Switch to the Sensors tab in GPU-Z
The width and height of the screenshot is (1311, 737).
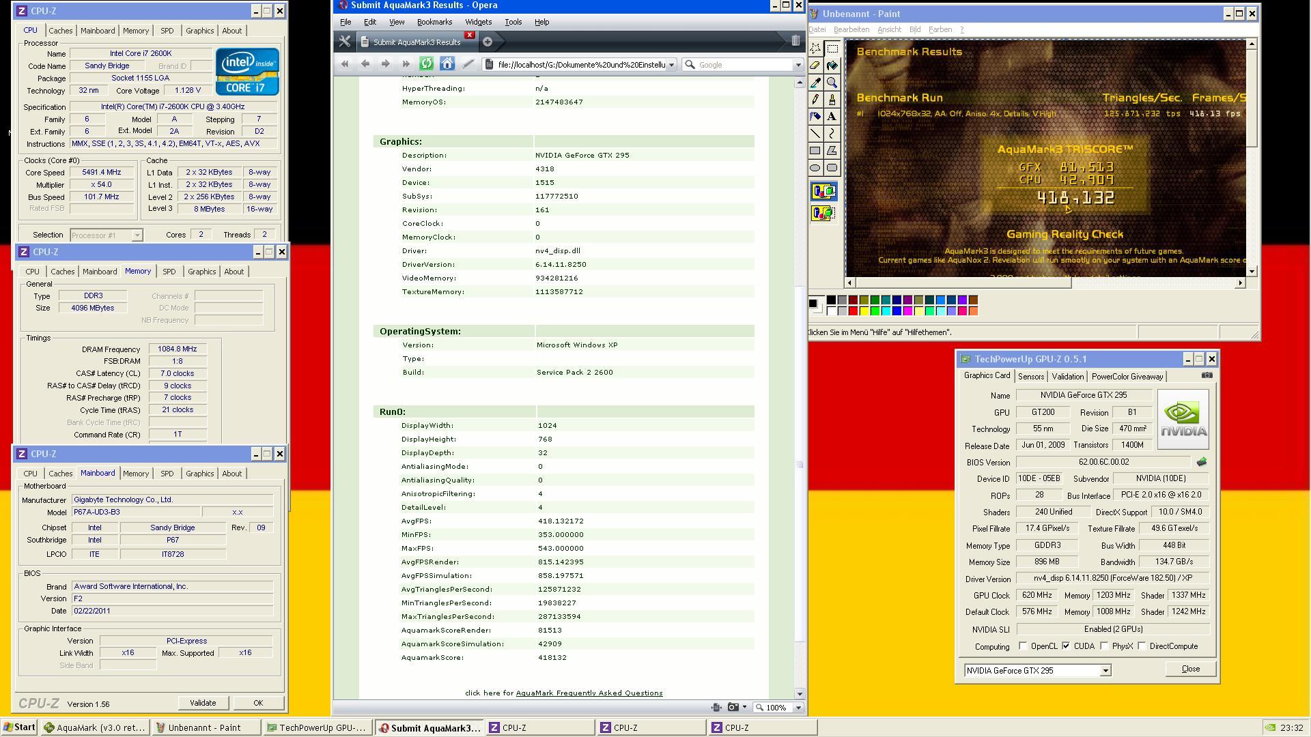pyautogui.click(x=1031, y=377)
